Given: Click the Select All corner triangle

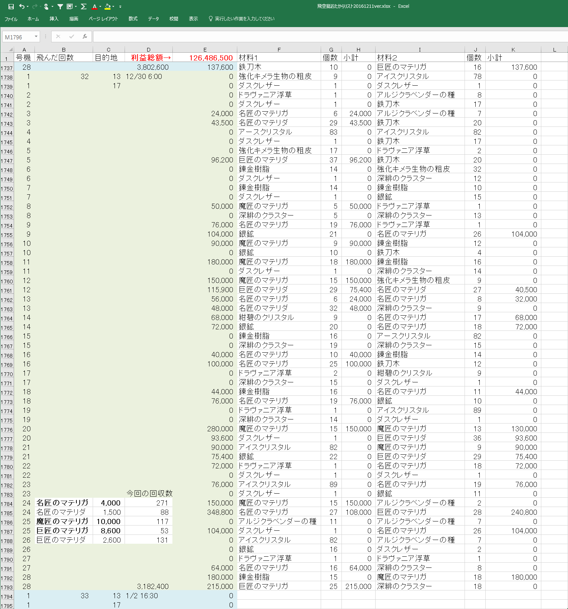Looking at the screenshot, I should click(x=10, y=49).
